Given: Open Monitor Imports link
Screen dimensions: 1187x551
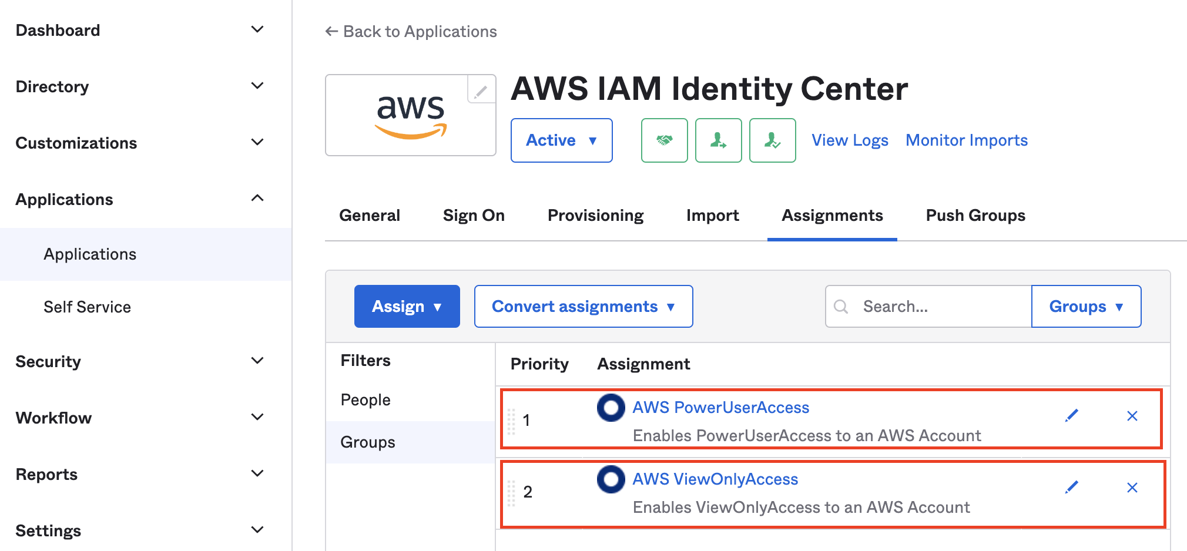Looking at the screenshot, I should pyautogui.click(x=967, y=140).
